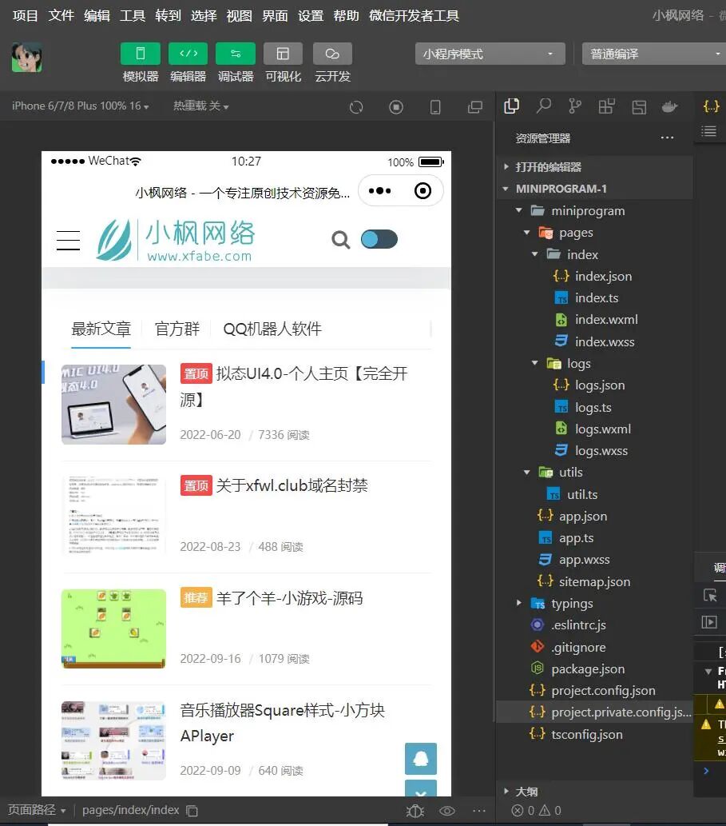Viewport: 726px width, 826px height.
Task: Toggle the Debugger (调试器) panel button
Action: pyautogui.click(x=235, y=54)
